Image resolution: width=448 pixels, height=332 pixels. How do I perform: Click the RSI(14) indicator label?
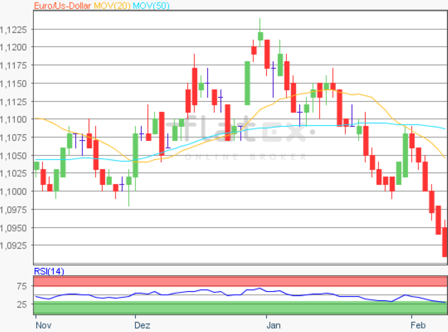point(49,271)
